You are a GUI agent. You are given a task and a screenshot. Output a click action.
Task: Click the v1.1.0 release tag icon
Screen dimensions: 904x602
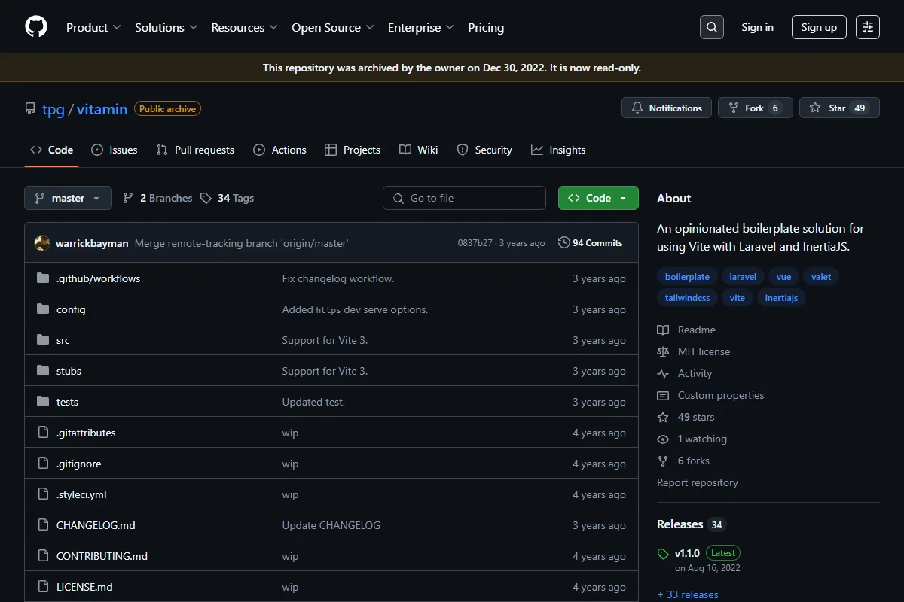point(663,554)
